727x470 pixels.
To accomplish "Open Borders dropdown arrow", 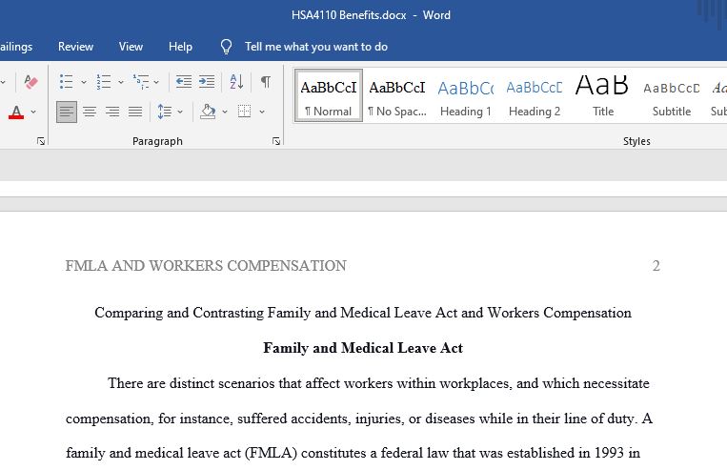I will pyautogui.click(x=262, y=112).
